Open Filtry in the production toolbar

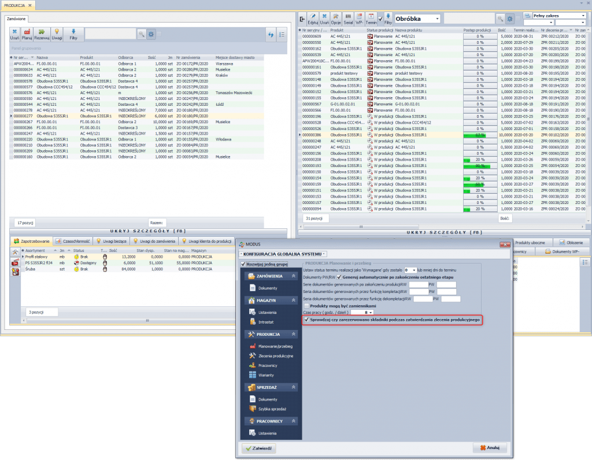[x=388, y=19]
